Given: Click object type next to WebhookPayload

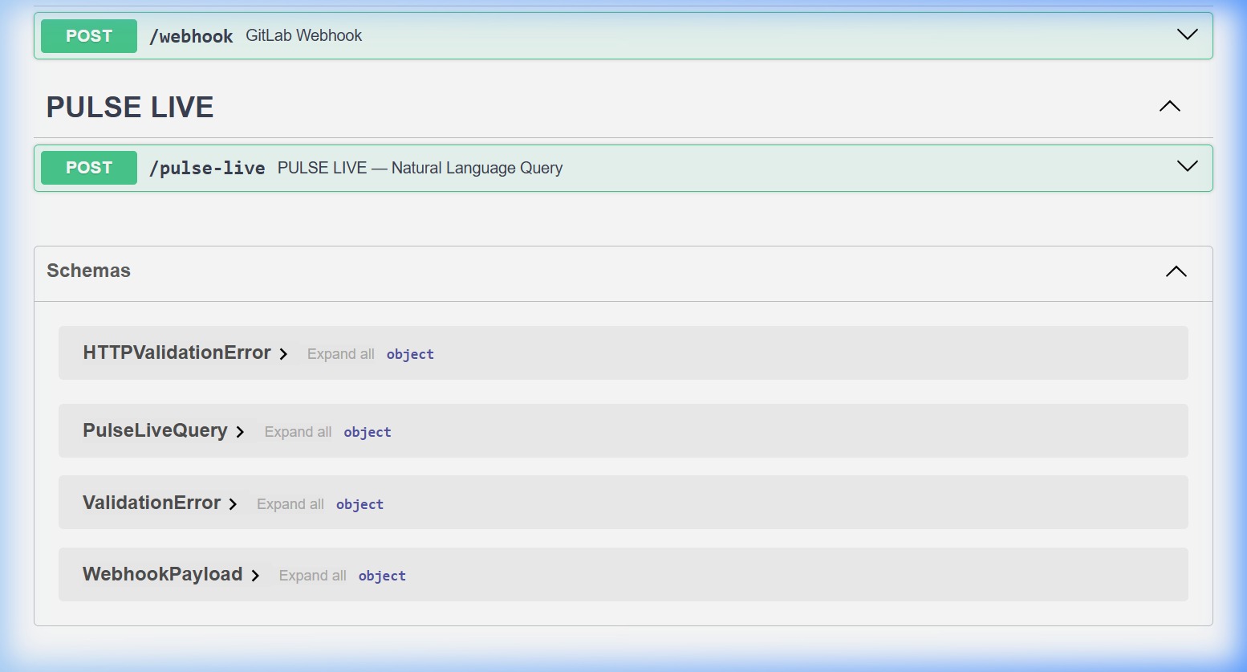Looking at the screenshot, I should coord(382,576).
